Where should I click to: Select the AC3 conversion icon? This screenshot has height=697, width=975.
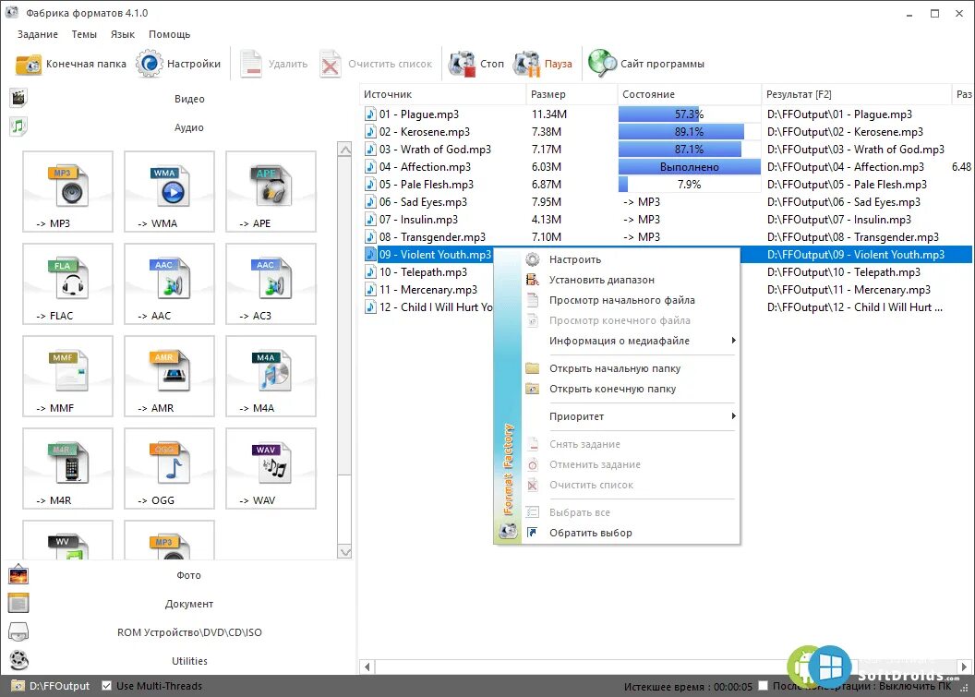coord(271,283)
